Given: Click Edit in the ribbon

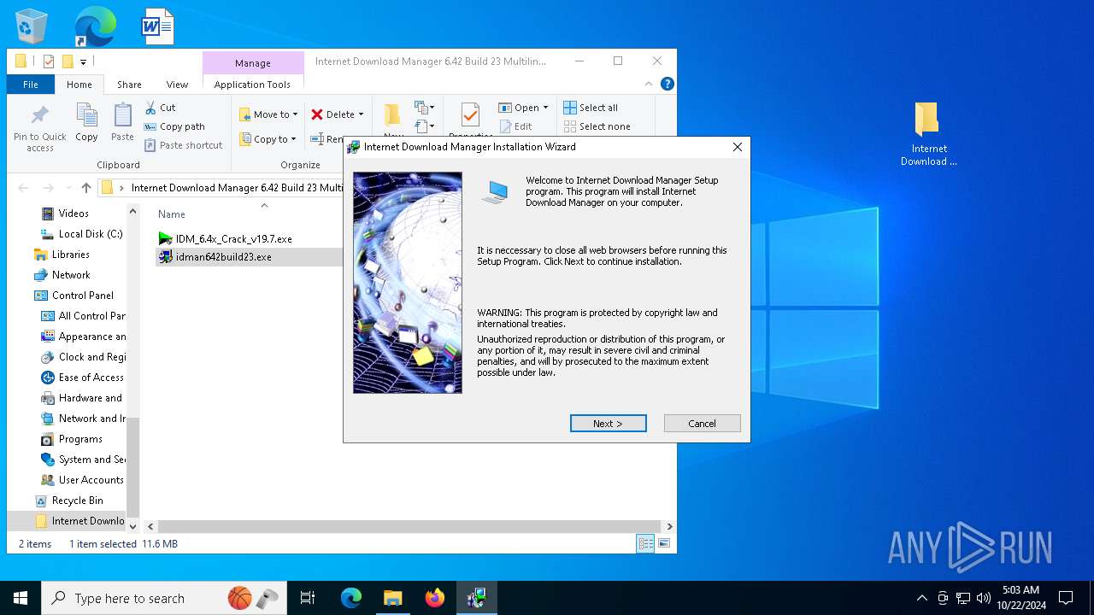Looking at the screenshot, I should (x=516, y=126).
